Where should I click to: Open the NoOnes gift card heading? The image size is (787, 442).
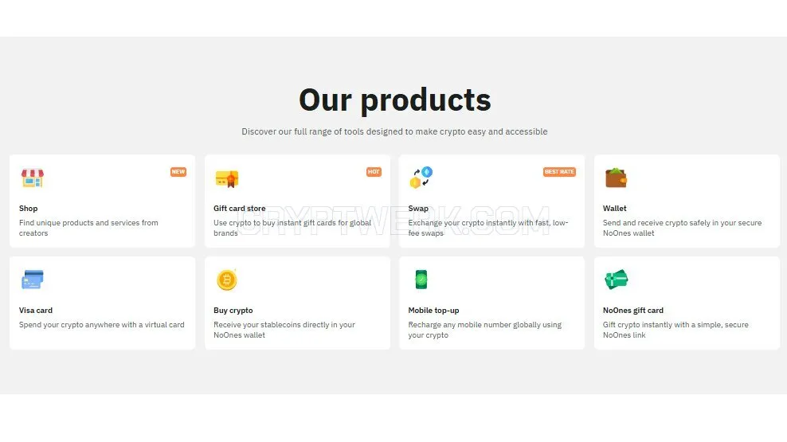coord(633,310)
